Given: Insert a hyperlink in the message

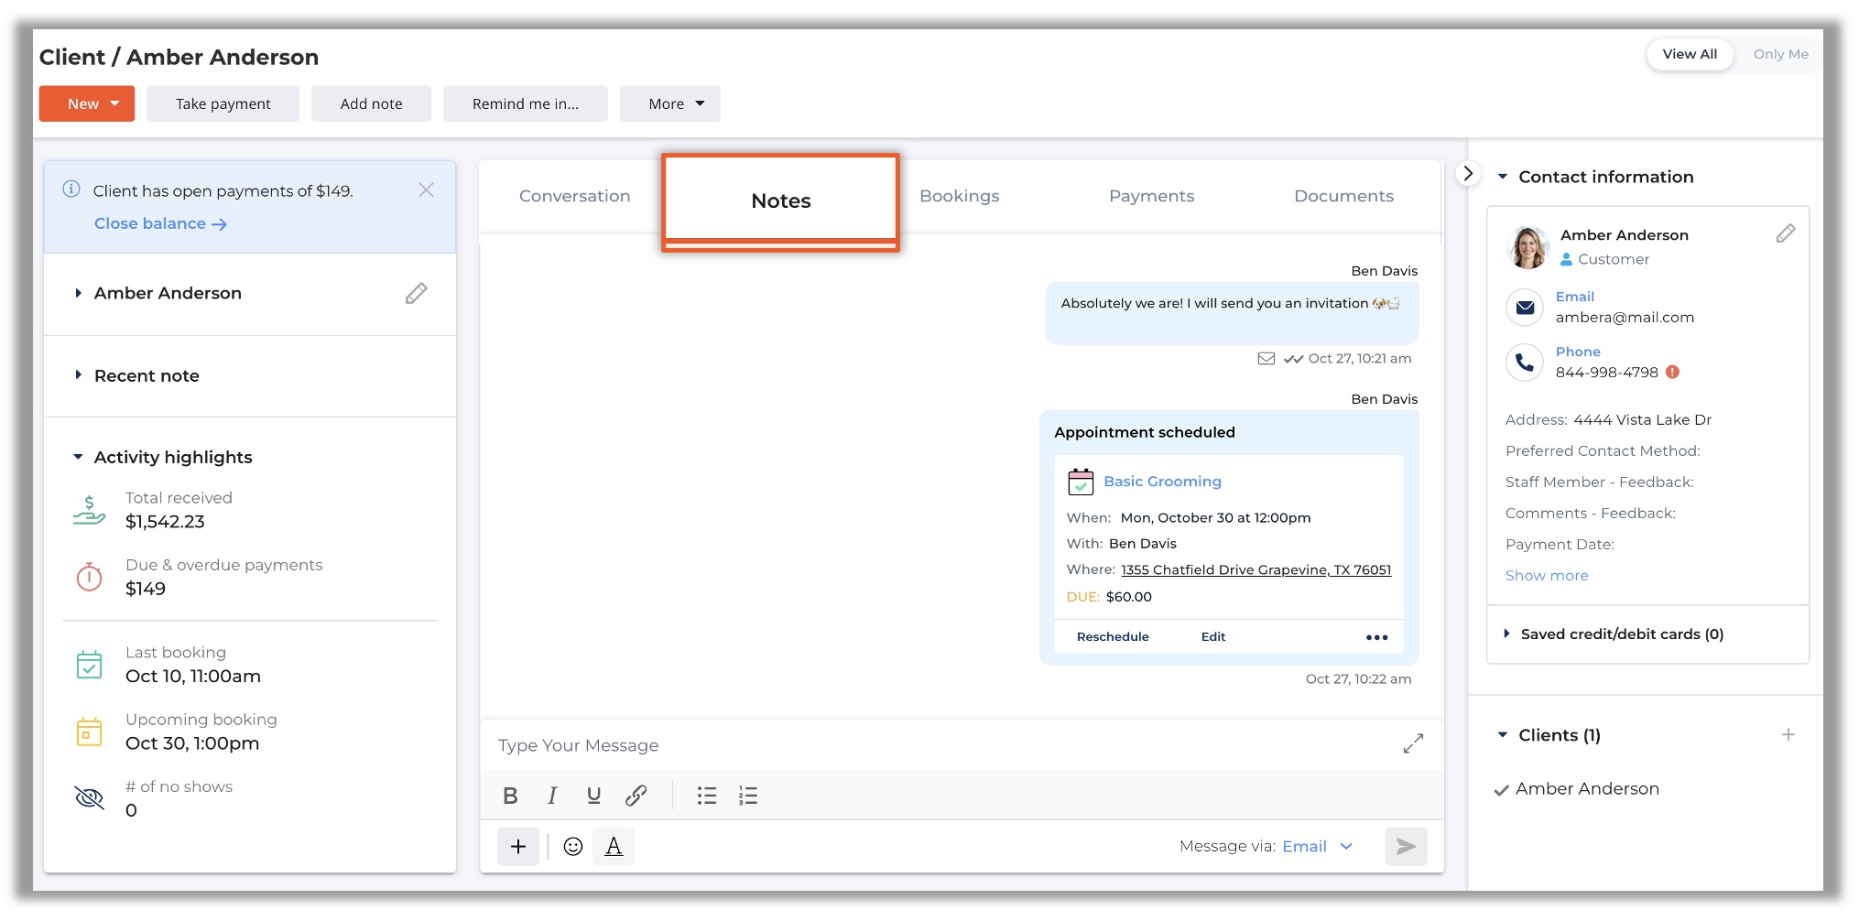Looking at the screenshot, I should point(636,796).
